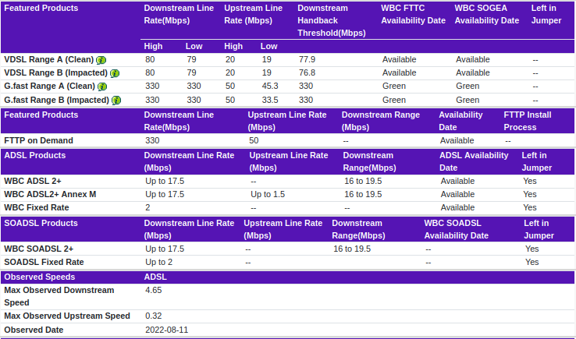576x339 pixels.
Task: Click the Observed Date label
Action: click(x=34, y=330)
